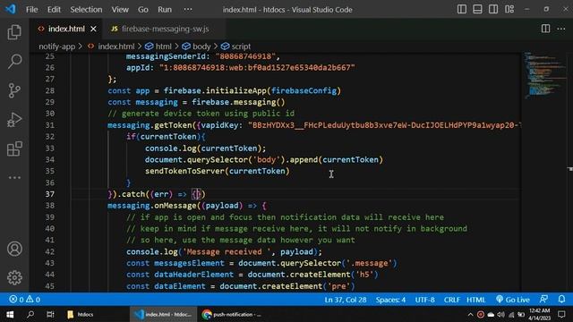Switch to the index.html tab
Viewport: 573px width, 322px height.
(66, 29)
